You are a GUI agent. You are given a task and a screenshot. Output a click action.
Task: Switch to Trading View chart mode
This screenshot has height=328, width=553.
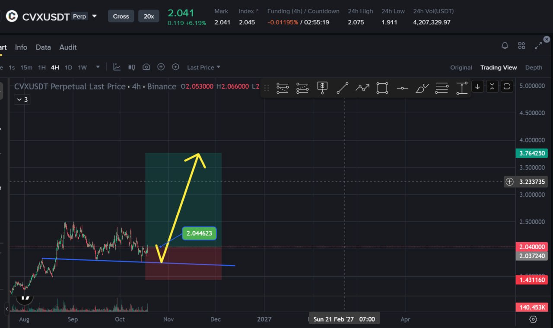click(499, 67)
